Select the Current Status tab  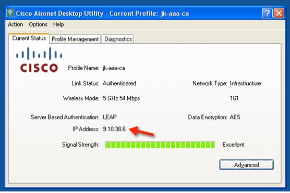pos(29,38)
